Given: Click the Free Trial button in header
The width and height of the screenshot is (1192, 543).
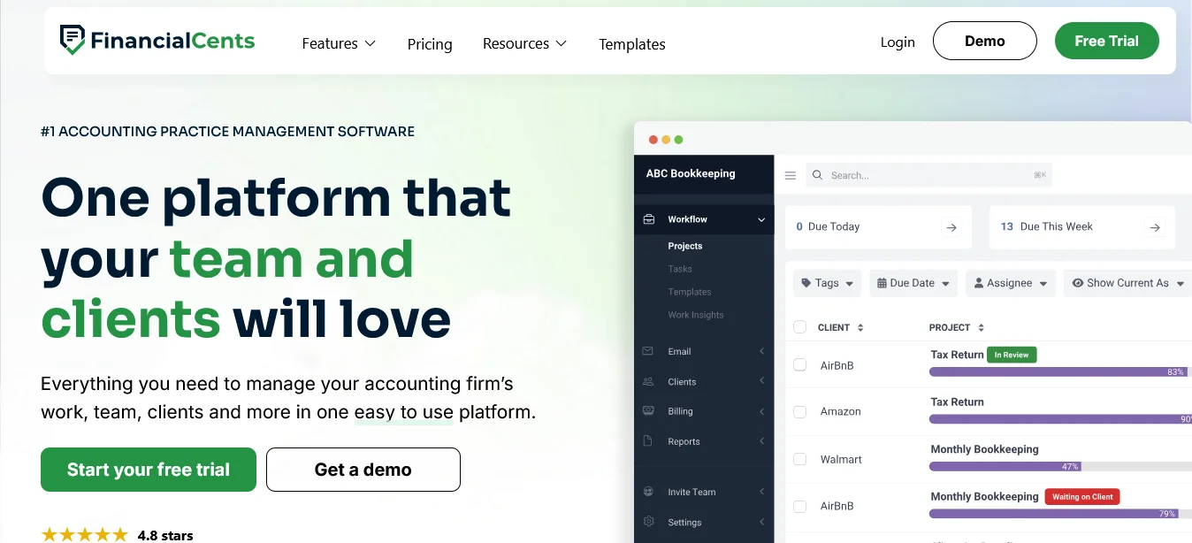Looking at the screenshot, I should (1107, 41).
